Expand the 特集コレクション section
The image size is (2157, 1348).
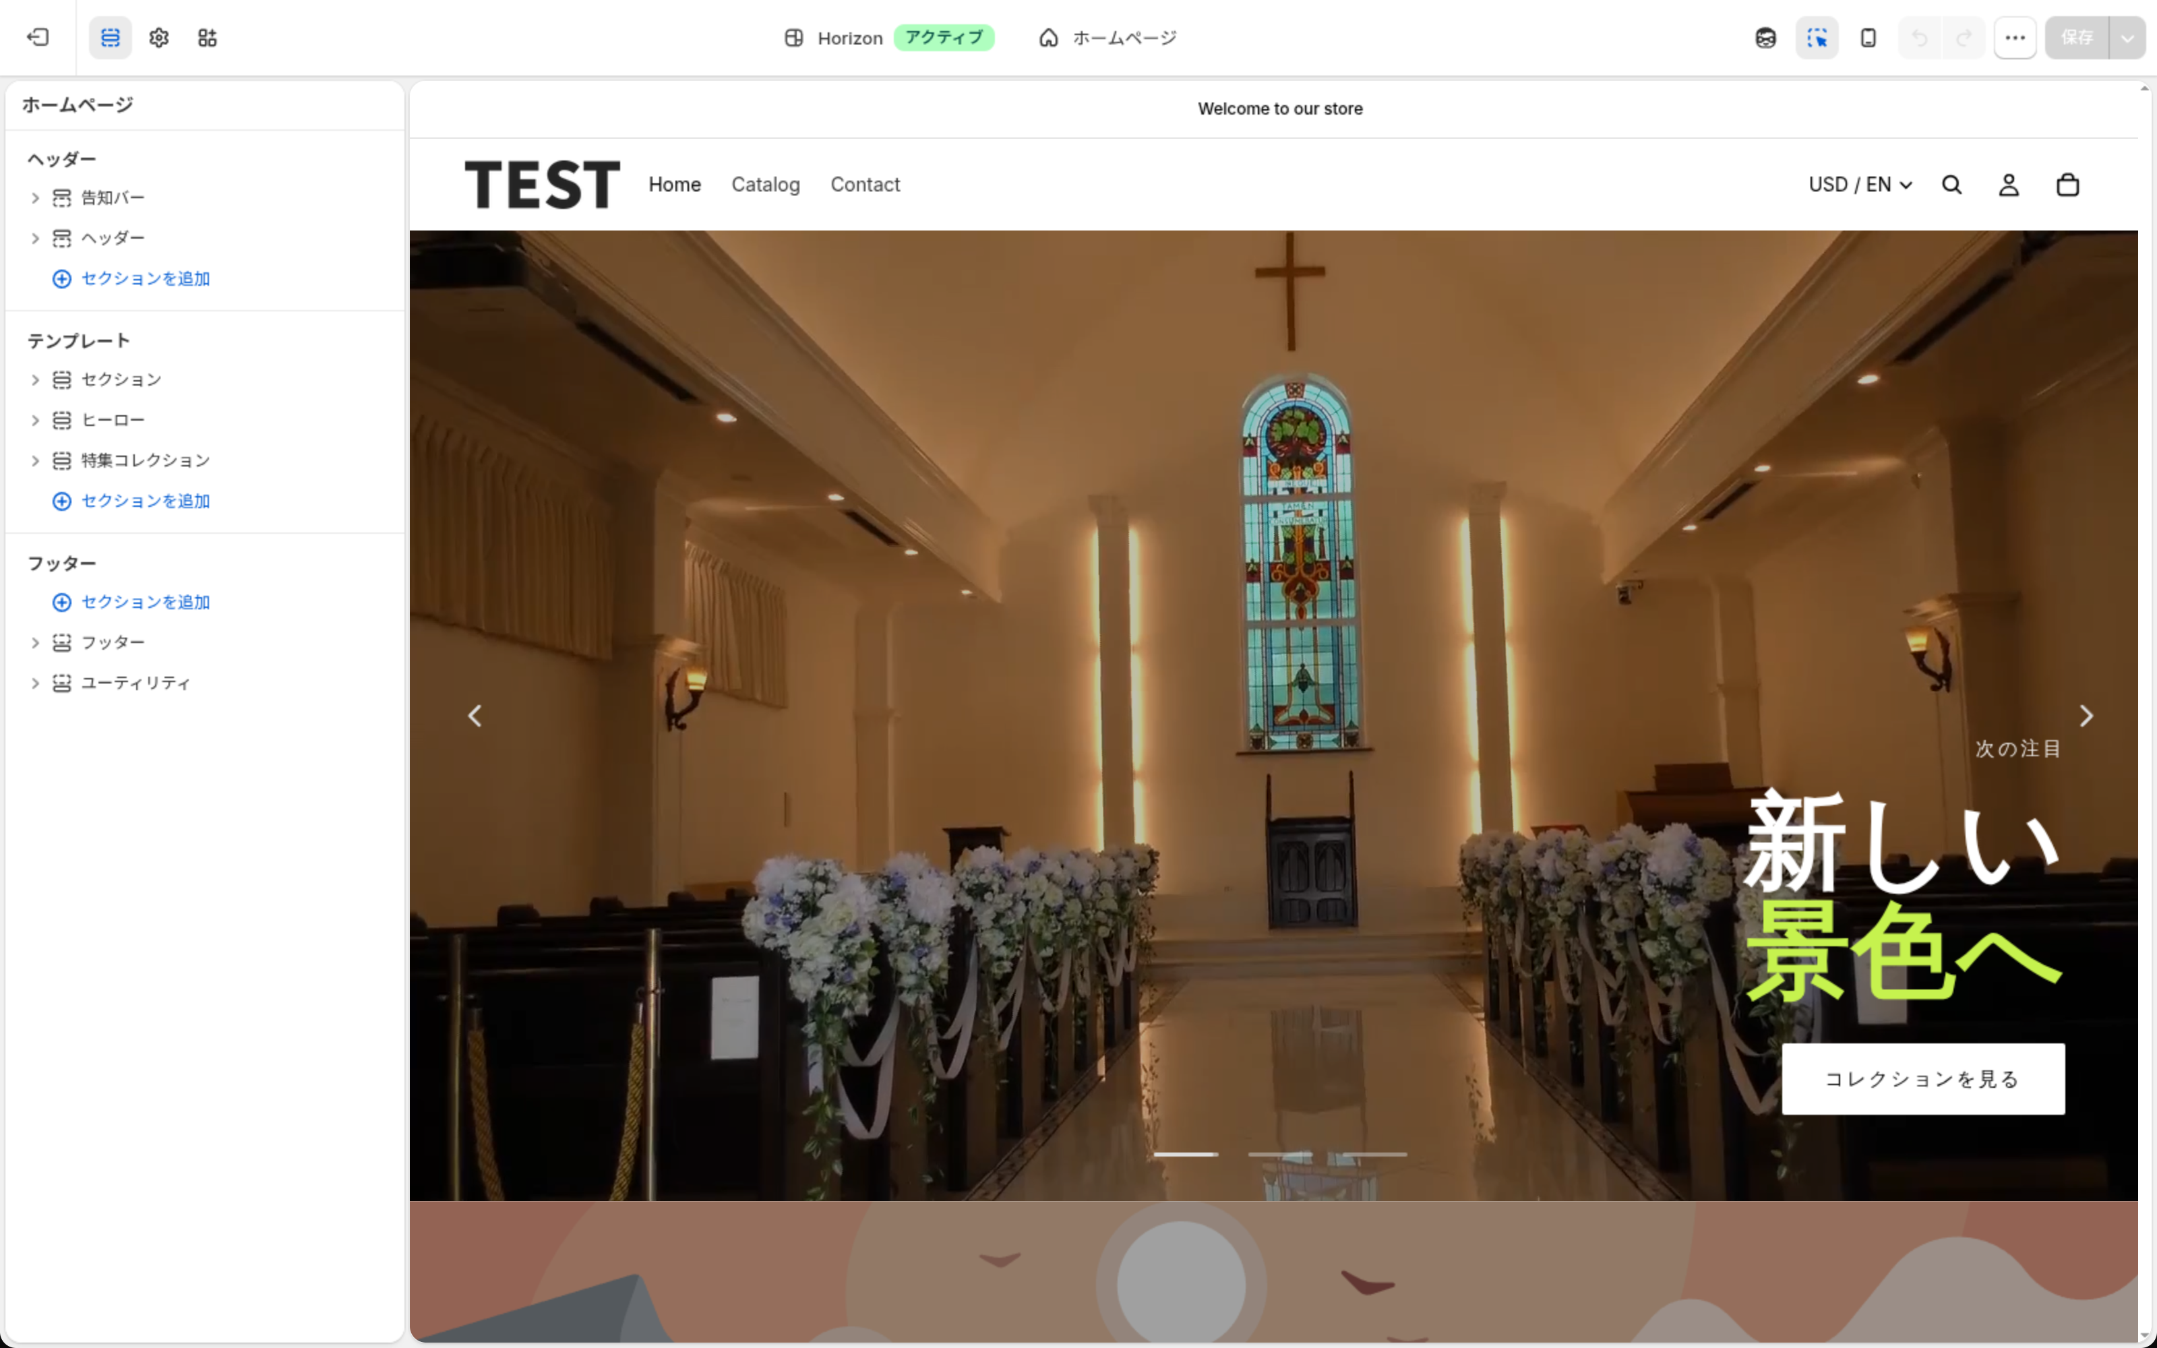tap(36, 461)
